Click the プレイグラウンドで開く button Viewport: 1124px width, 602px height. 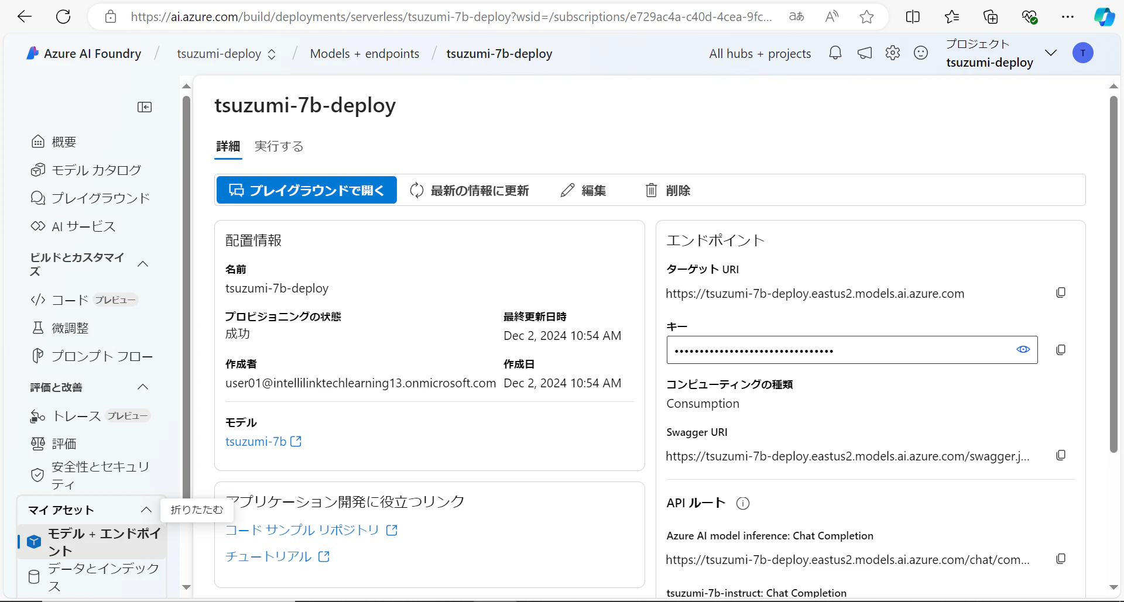pyautogui.click(x=307, y=190)
